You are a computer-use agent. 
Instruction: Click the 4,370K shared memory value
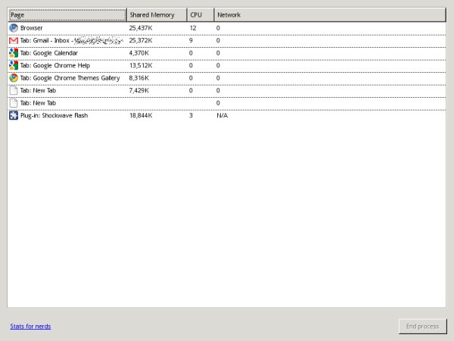(139, 53)
